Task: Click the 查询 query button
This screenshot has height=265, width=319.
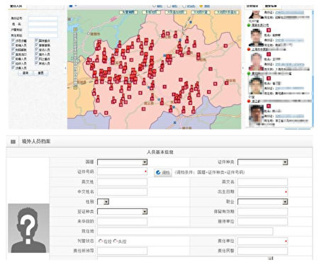Action: 26,73
